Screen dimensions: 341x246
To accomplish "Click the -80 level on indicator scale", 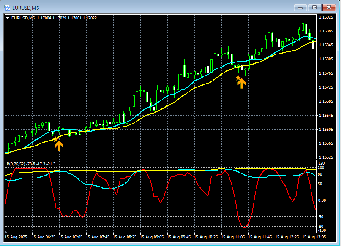I will pyautogui.click(x=321, y=227).
